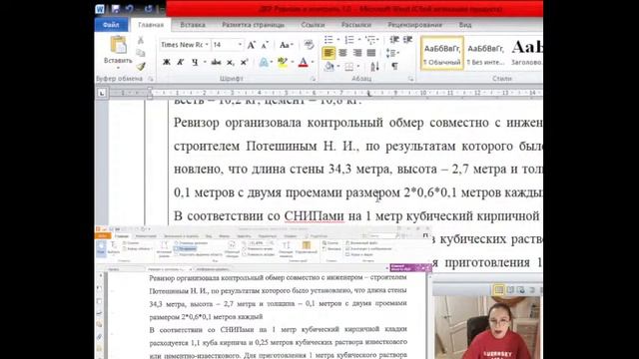Open the Буфер обмена clipboard pane launcher

pyautogui.click(x=151, y=79)
